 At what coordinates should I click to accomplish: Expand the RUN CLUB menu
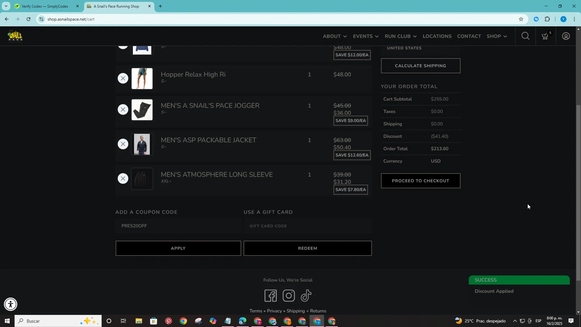[x=401, y=36]
